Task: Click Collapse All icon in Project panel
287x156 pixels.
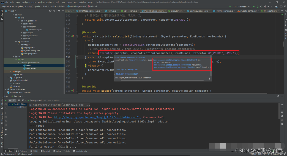Action: pyautogui.click(x=54, y=11)
